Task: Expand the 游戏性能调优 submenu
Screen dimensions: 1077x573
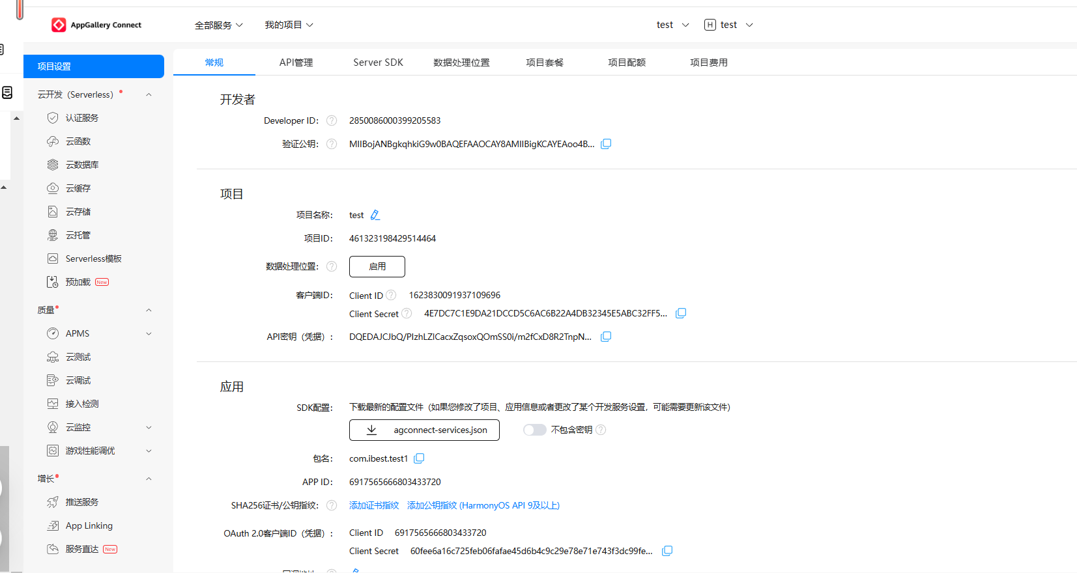Action: point(149,451)
